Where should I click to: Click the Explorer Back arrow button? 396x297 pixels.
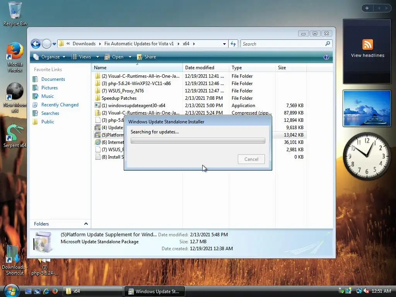pyautogui.click(x=36, y=44)
